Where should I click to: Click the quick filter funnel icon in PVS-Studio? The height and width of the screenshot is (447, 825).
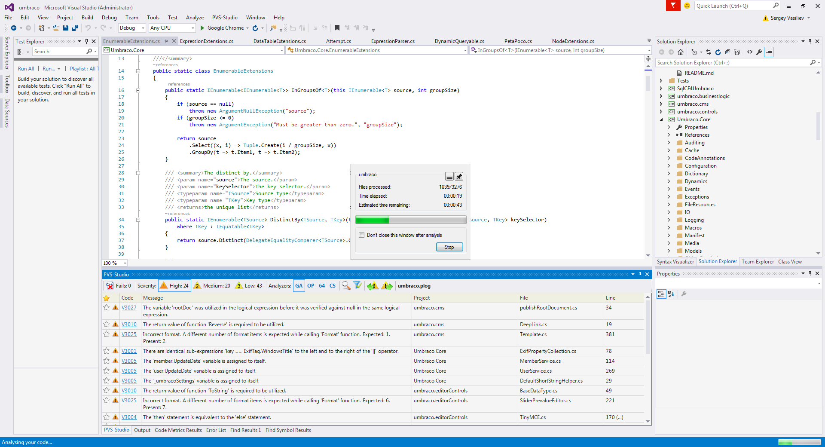tap(357, 285)
